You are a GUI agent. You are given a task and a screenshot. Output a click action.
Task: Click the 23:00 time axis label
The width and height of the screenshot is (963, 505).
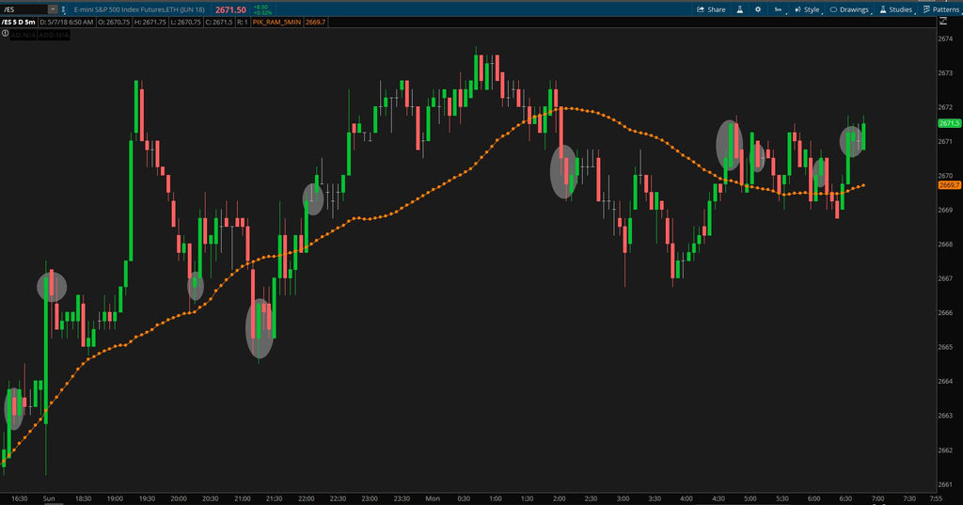370,498
